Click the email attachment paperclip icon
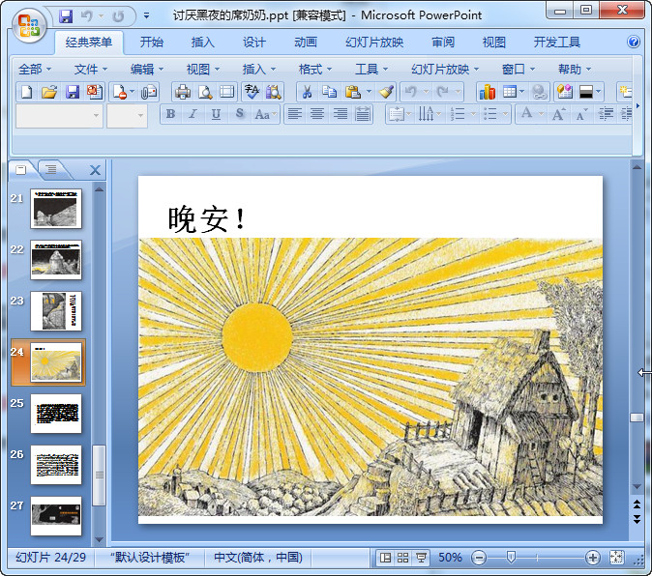This screenshot has height=576, width=652. pos(149,92)
